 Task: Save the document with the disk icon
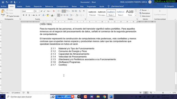point(3,2)
